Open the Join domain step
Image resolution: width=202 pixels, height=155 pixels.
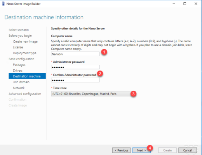[x=21, y=82]
